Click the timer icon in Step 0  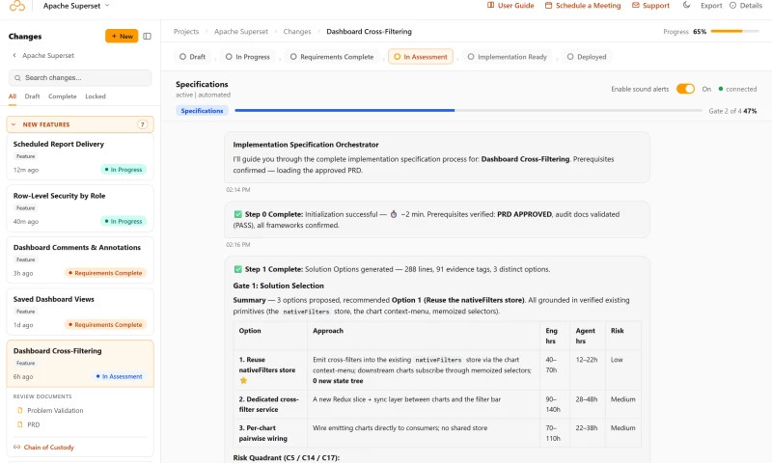(394, 214)
